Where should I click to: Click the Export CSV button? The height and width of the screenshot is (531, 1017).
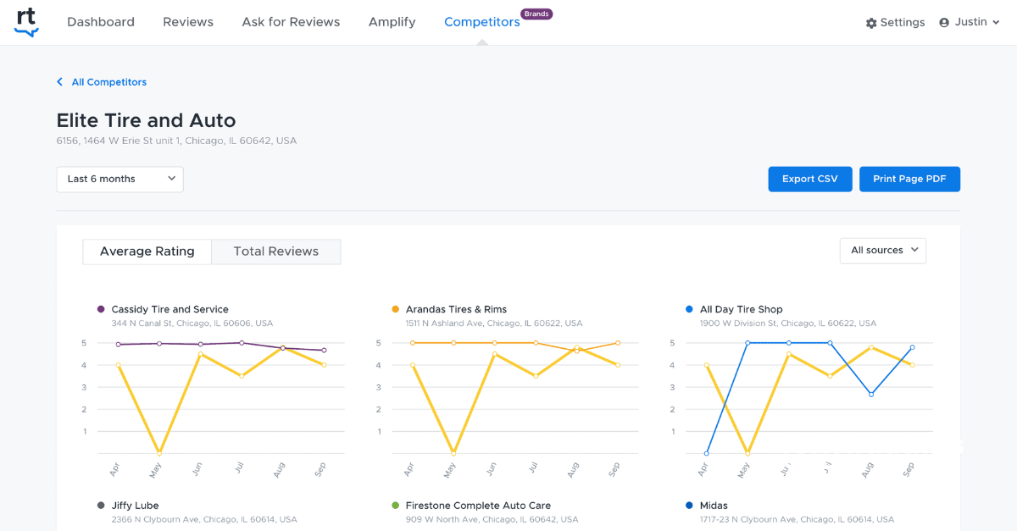809,179
